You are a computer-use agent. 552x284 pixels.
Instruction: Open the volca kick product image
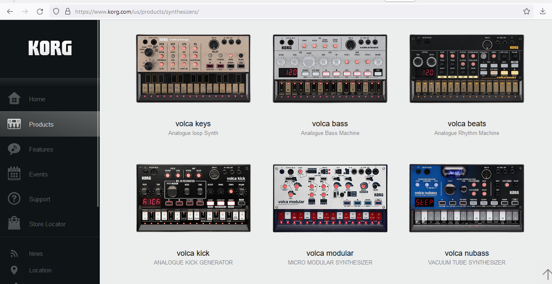[193, 198]
